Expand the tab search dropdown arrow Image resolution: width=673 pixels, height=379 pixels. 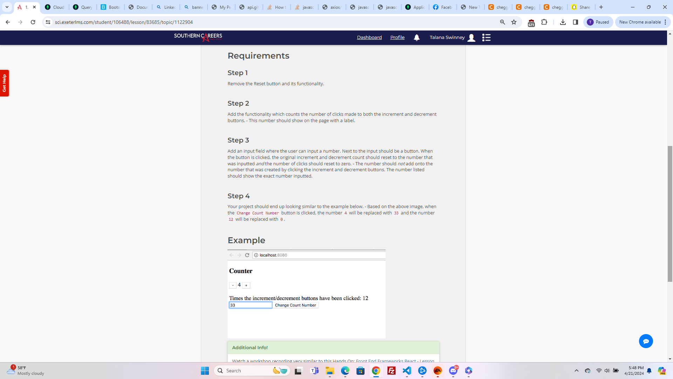click(x=7, y=7)
